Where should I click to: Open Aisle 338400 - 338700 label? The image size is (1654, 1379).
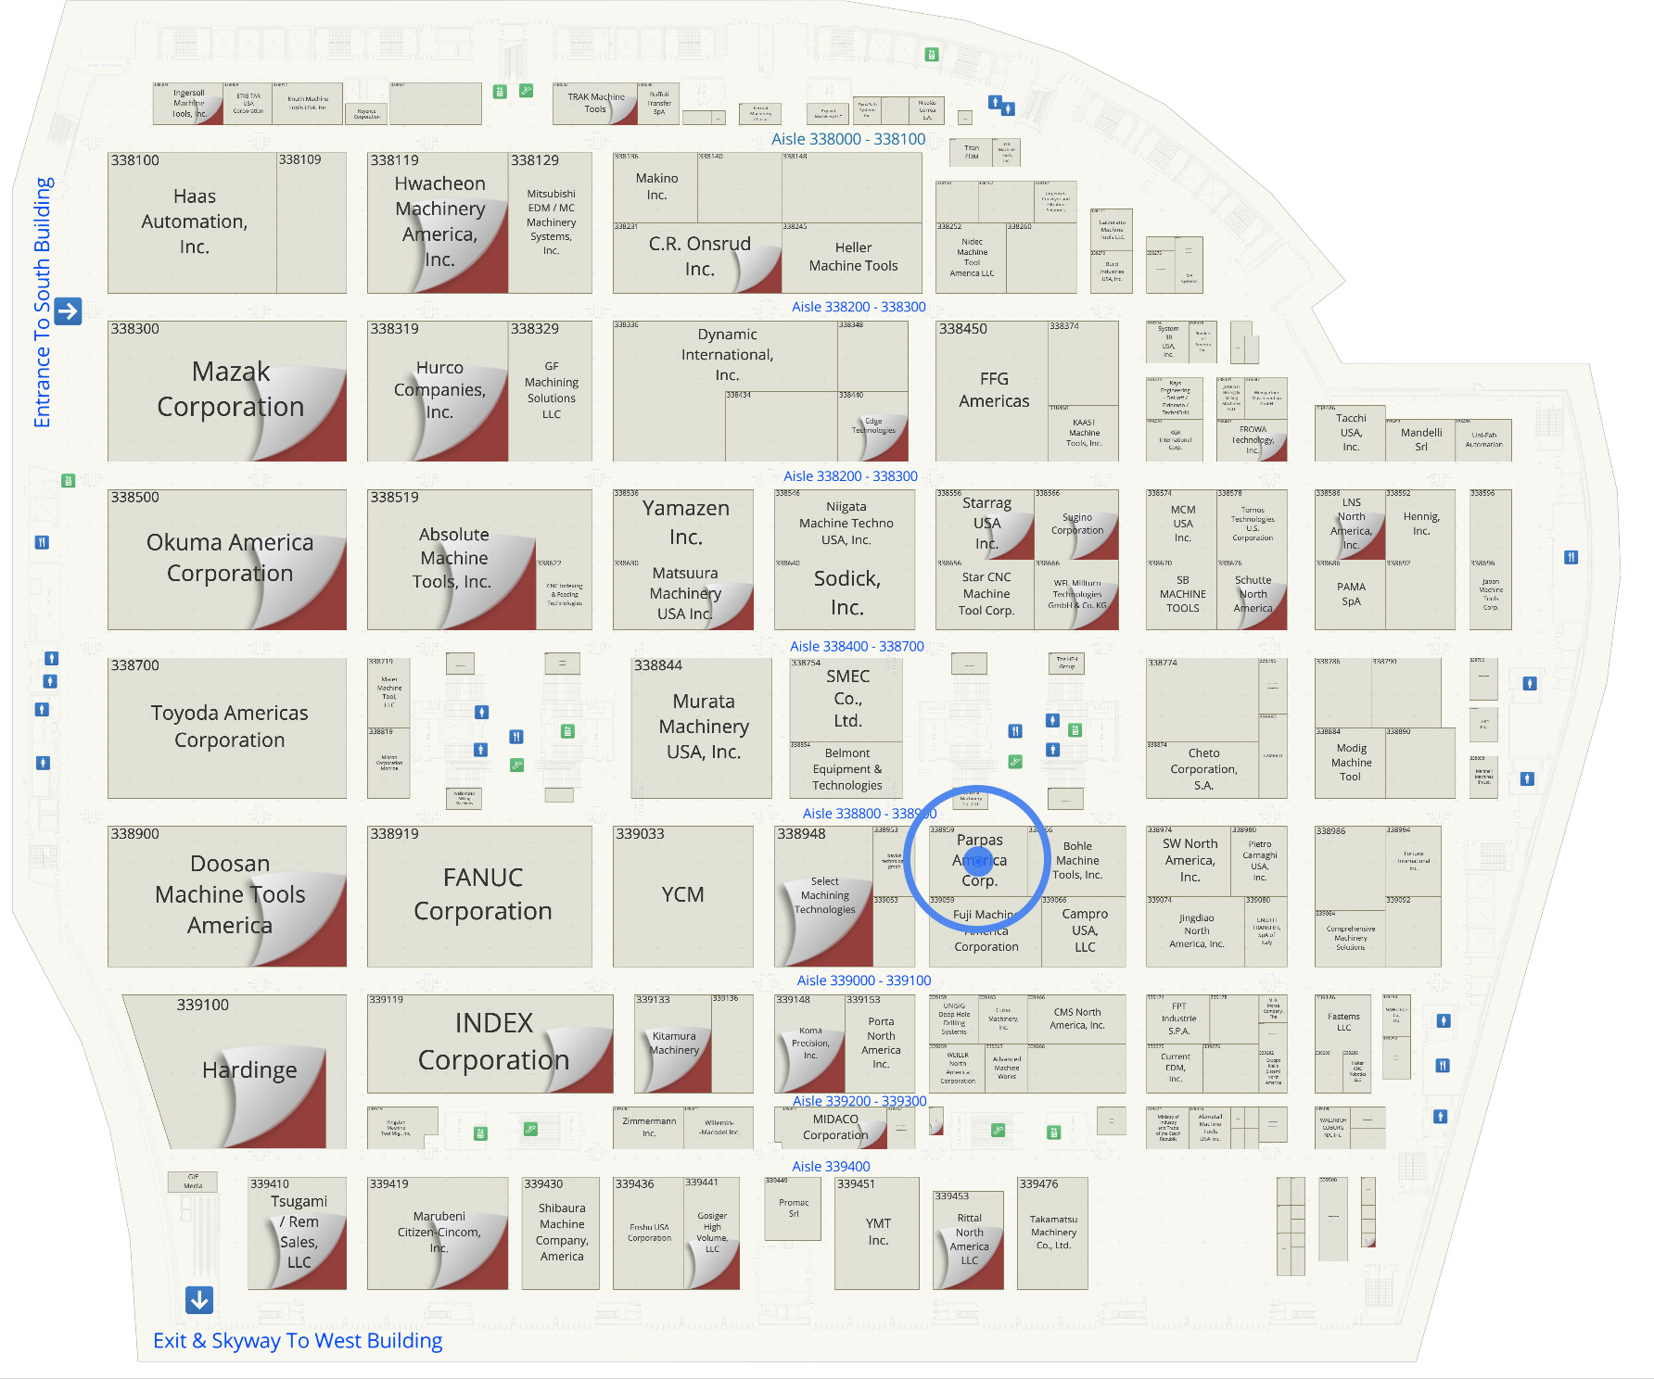point(857,646)
